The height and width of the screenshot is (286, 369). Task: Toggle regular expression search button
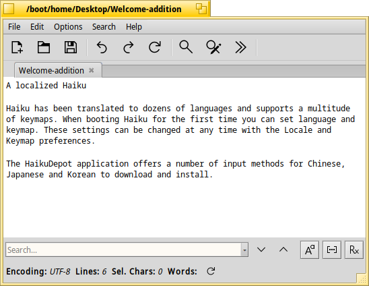click(354, 250)
